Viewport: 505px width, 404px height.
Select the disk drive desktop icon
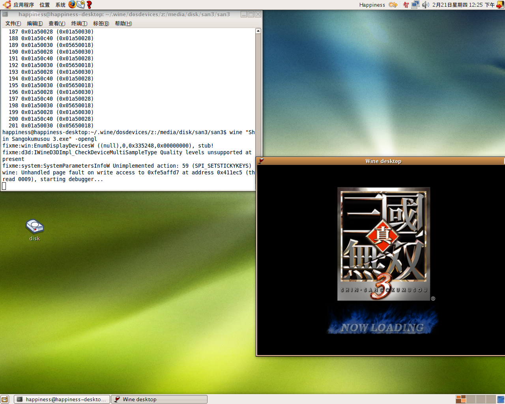pos(35,230)
